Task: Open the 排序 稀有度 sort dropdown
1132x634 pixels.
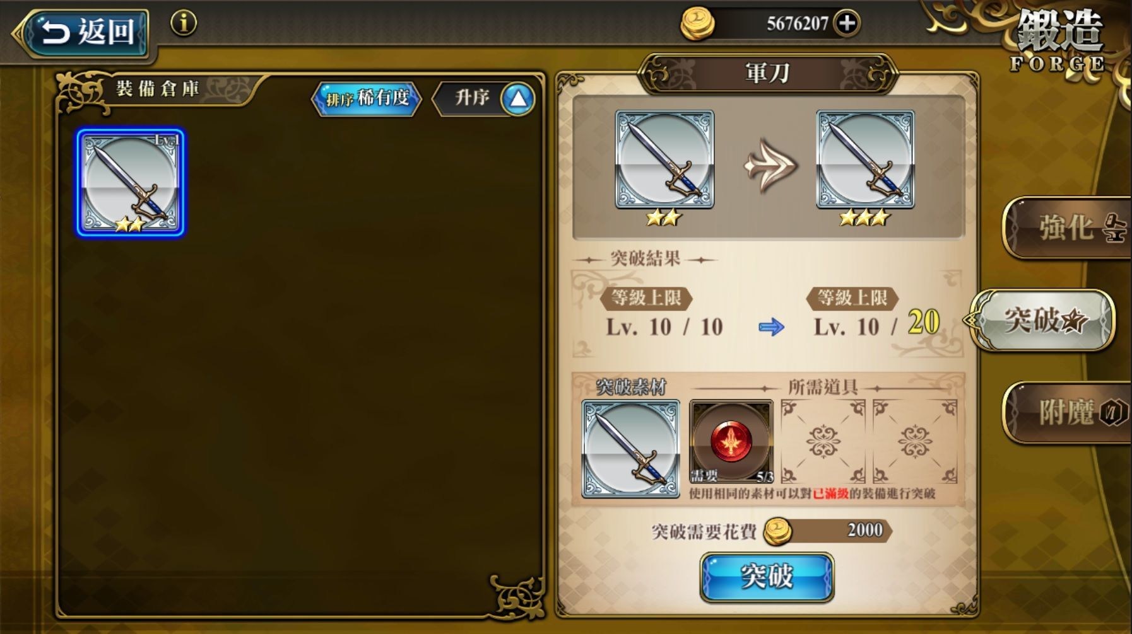Action: (367, 99)
